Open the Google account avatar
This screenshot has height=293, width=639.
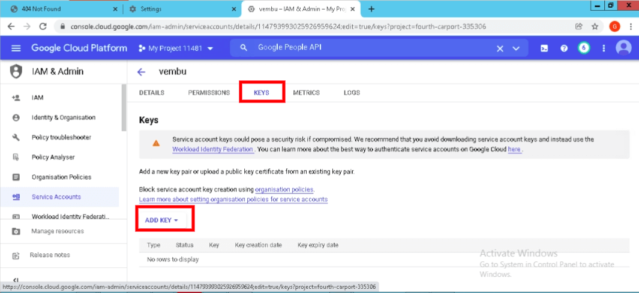(x=623, y=48)
